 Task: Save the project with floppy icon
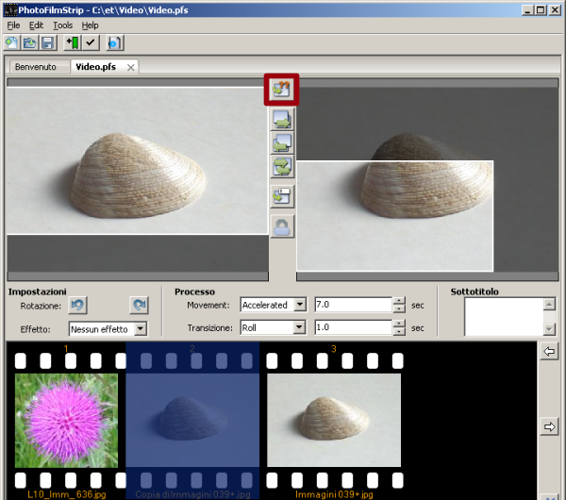tap(46, 43)
